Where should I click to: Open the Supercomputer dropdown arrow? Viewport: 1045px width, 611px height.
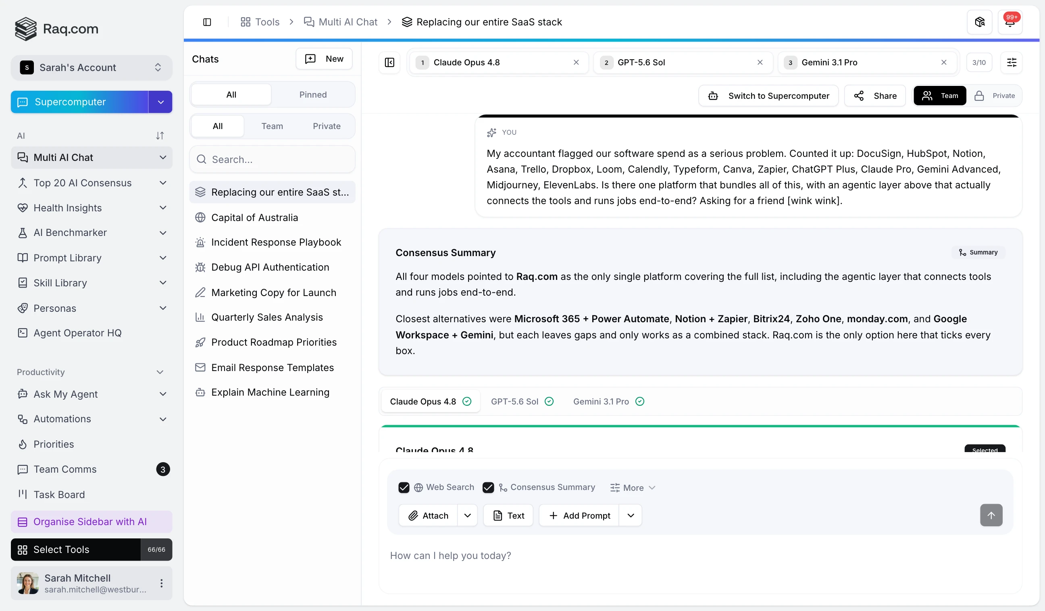pyautogui.click(x=160, y=102)
